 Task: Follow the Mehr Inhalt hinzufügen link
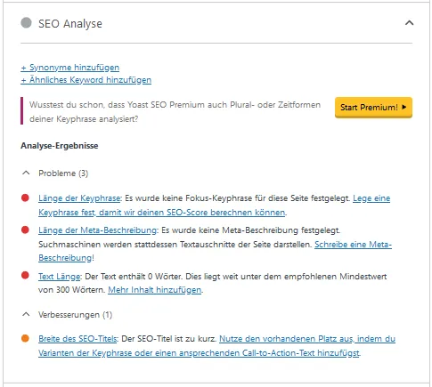tap(154, 290)
